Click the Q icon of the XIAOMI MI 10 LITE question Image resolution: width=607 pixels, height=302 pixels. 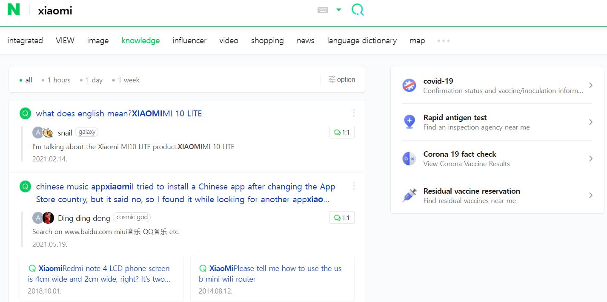tap(25, 113)
